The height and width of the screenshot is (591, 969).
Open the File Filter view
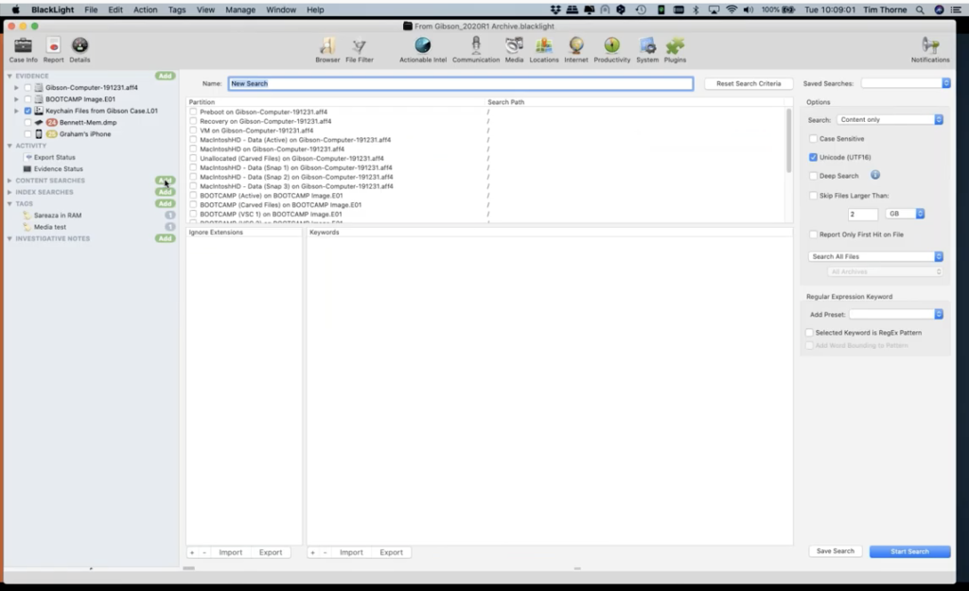[x=359, y=49]
